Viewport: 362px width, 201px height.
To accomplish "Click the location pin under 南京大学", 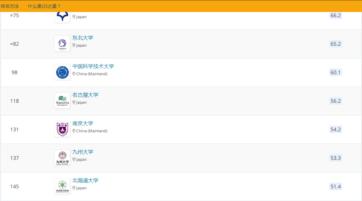I will click(x=74, y=131).
